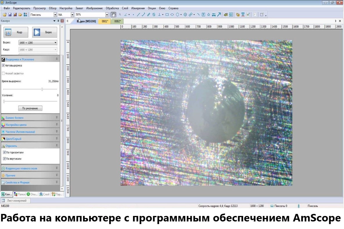Select the concentric circles tool
The image size is (344, 229).
(x=185, y=15)
